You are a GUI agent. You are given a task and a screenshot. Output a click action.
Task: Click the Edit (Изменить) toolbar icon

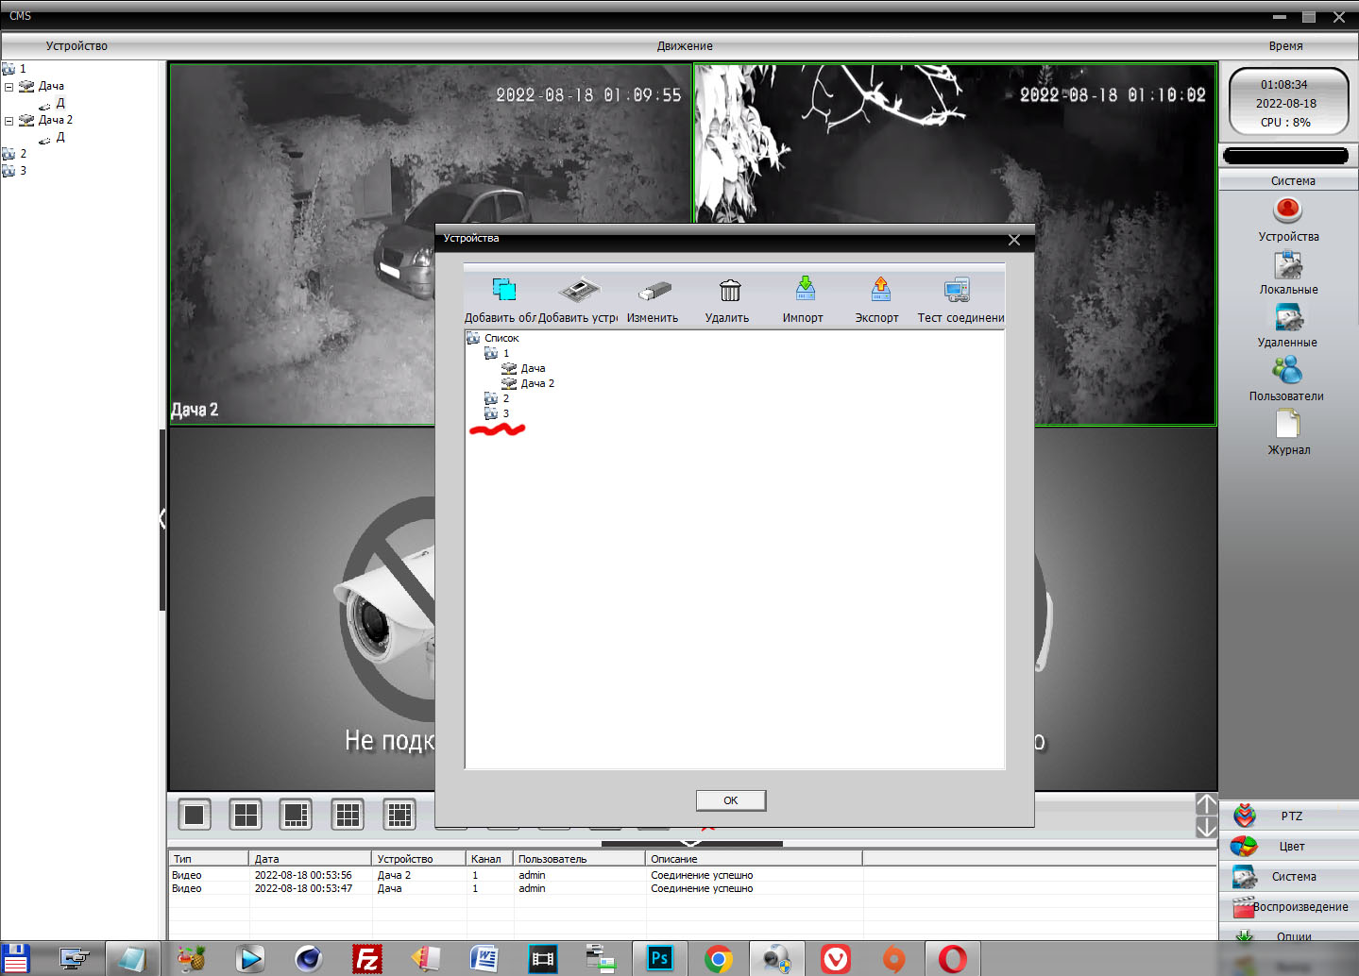point(654,291)
